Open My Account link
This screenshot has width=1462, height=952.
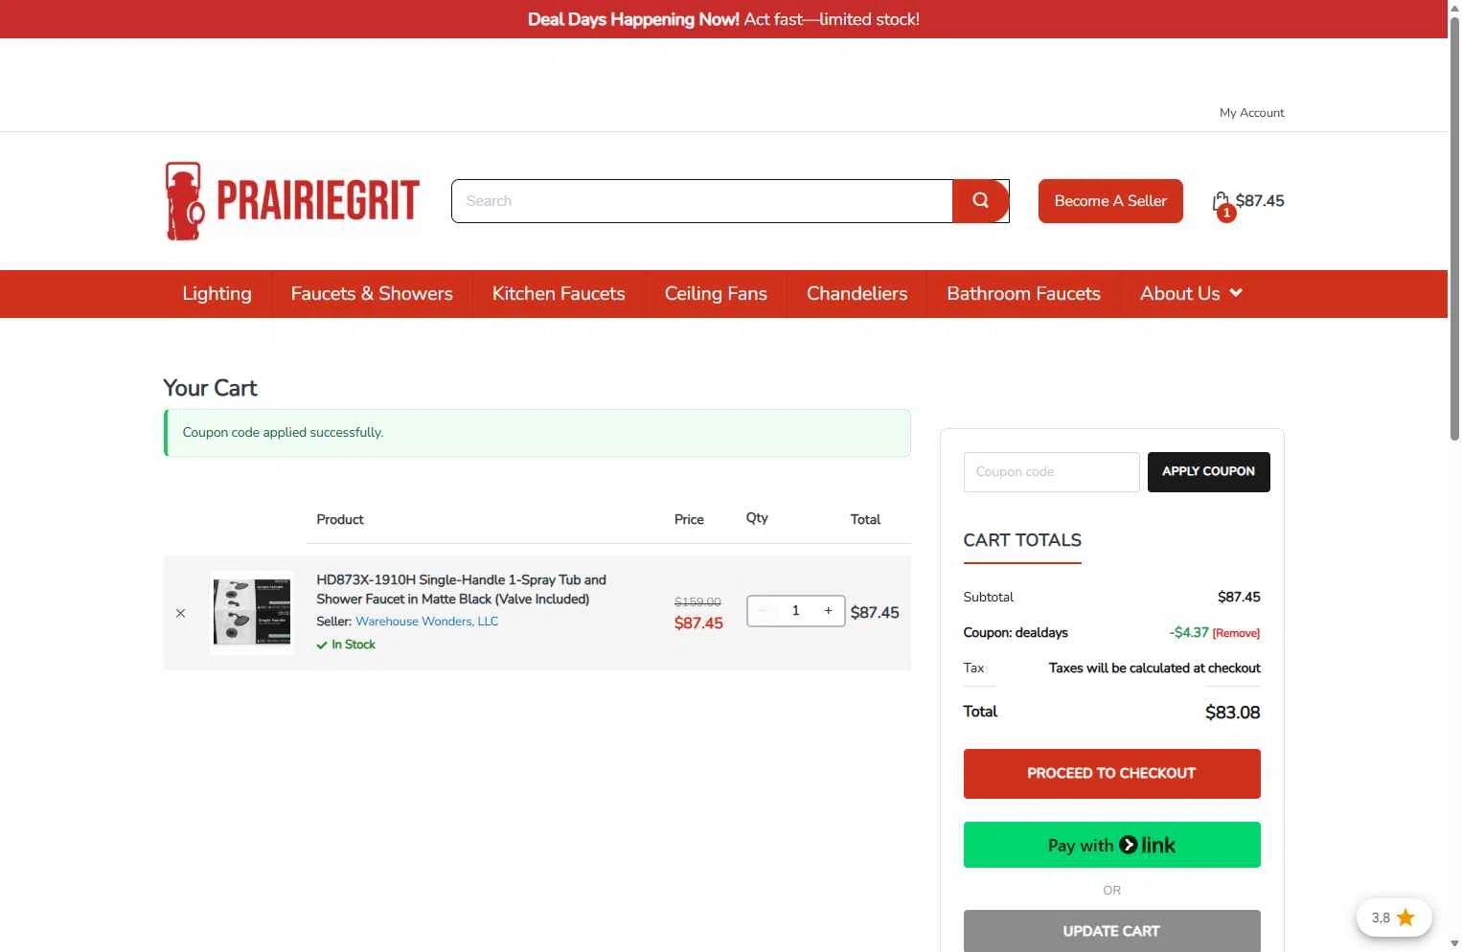pos(1251,113)
